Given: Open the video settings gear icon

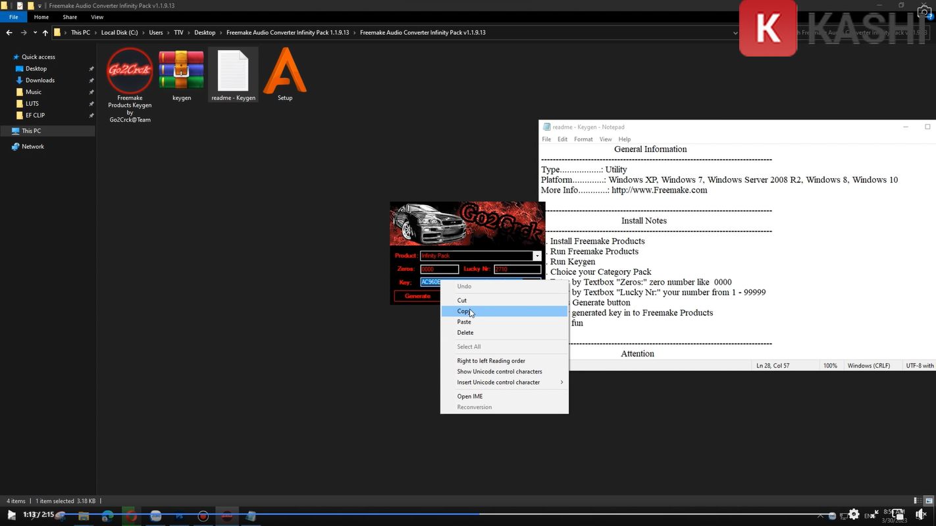Looking at the screenshot, I should (854, 515).
